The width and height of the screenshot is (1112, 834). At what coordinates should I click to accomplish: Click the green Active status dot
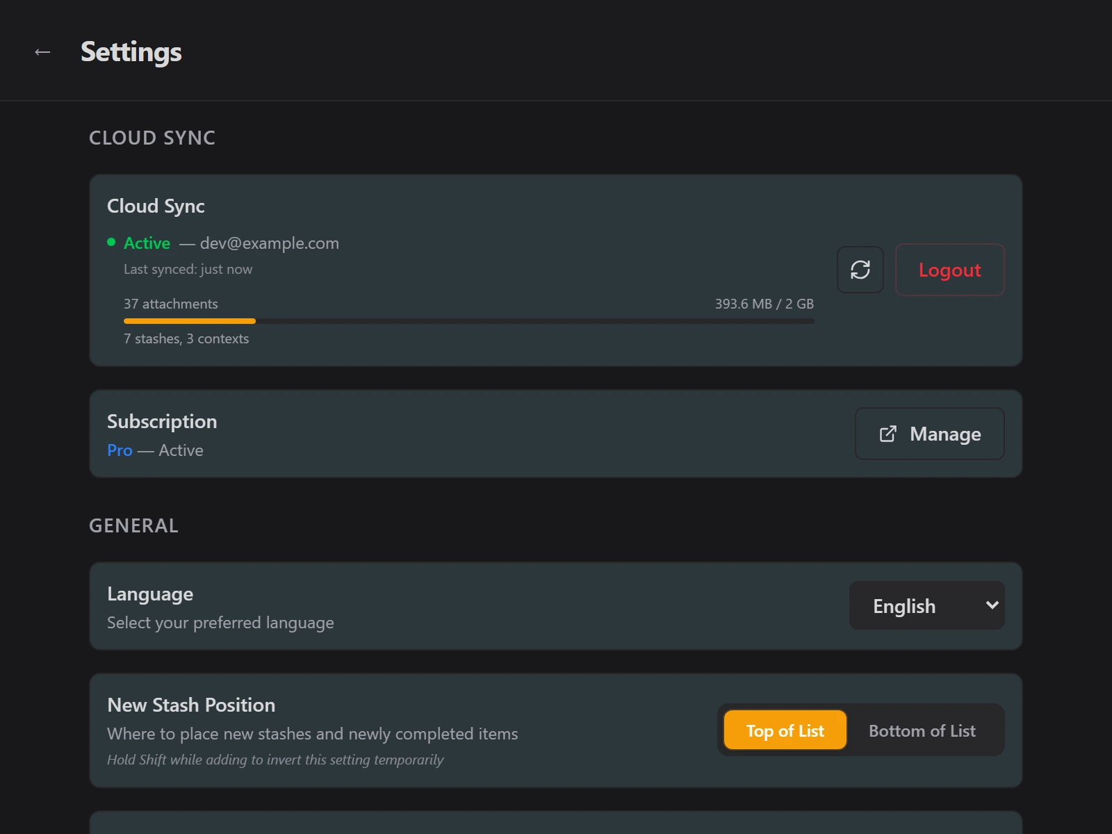pos(111,243)
